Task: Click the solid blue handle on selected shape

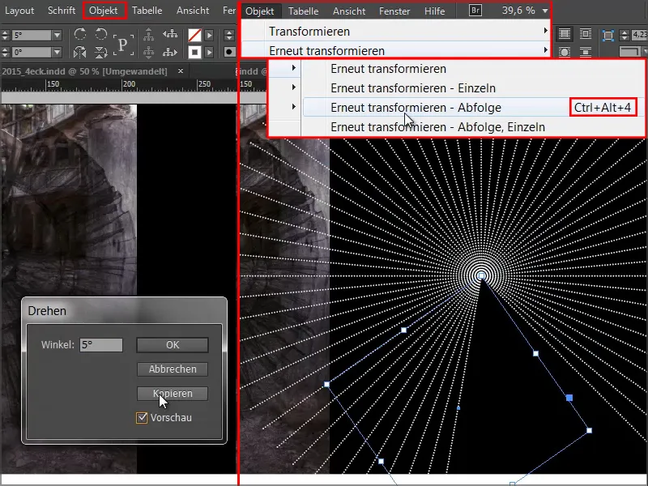Action: 569,398
